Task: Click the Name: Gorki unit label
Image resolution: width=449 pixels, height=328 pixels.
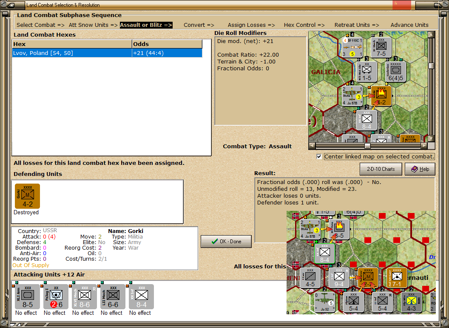Action: pos(126,231)
